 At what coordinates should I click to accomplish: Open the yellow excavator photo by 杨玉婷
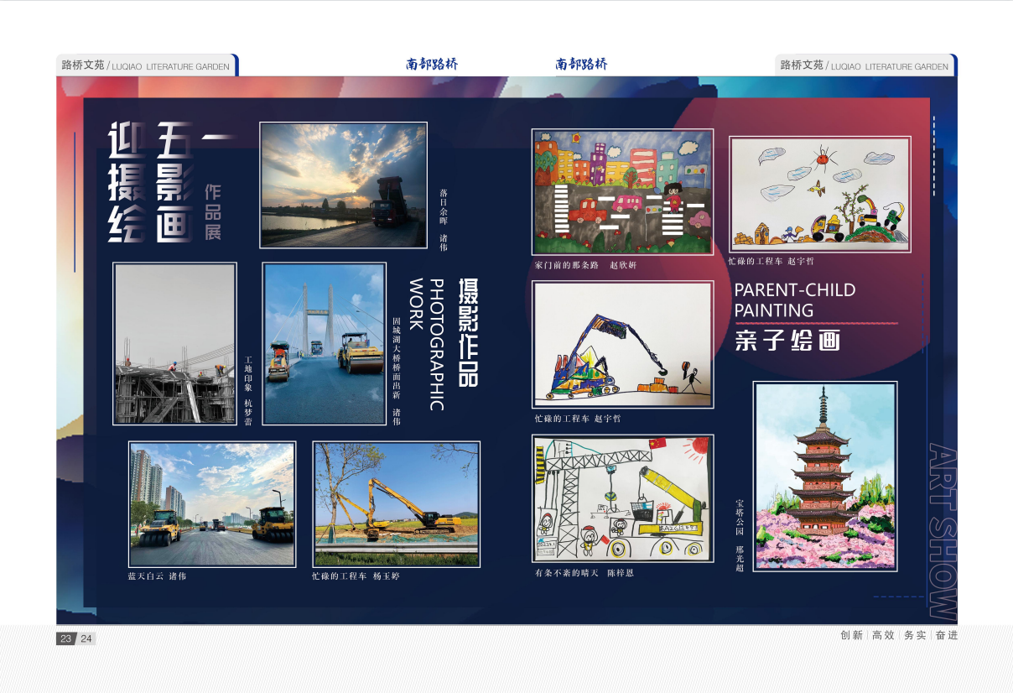[x=397, y=504]
